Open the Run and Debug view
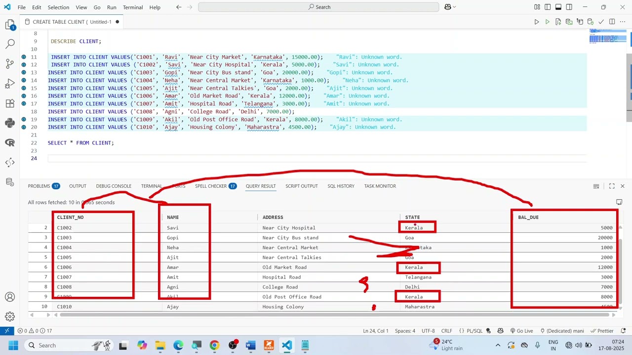Viewport: 632px width, 355px height. (x=10, y=83)
